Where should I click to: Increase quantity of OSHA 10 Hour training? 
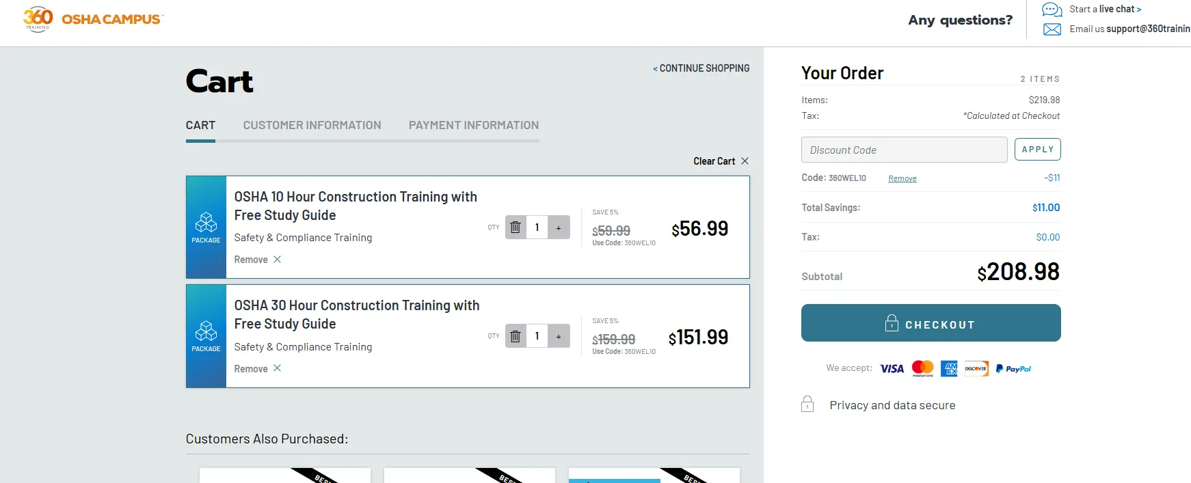pyautogui.click(x=559, y=227)
